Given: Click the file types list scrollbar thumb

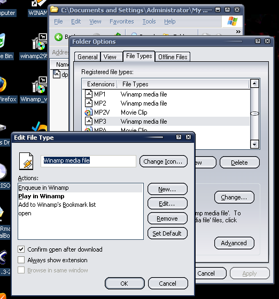Looking at the screenshot, I should pos(254,114).
